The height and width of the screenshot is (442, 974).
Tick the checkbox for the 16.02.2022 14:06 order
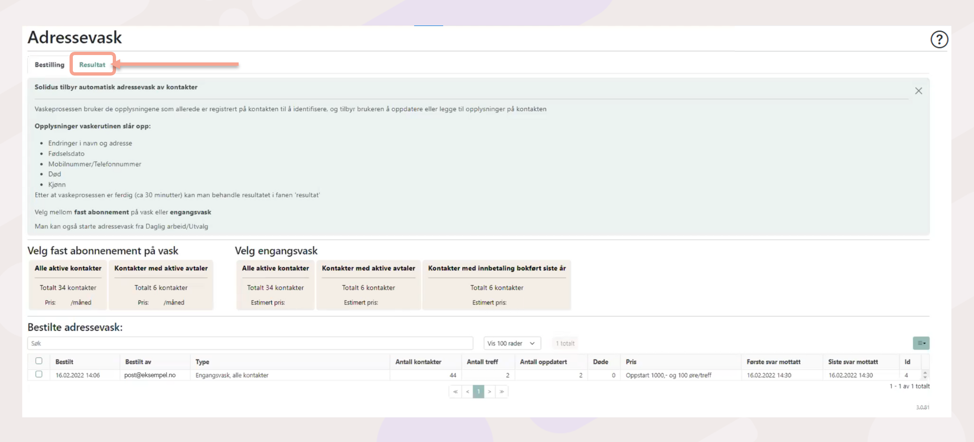[x=39, y=374]
